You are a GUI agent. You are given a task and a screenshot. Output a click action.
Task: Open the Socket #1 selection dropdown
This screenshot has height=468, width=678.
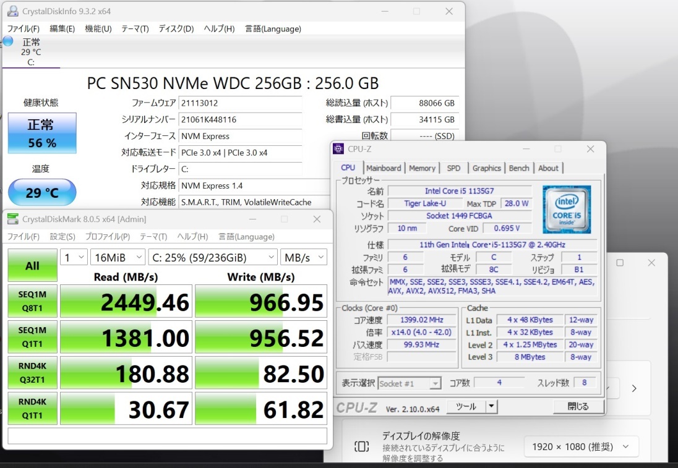pyautogui.click(x=410, y=383)
